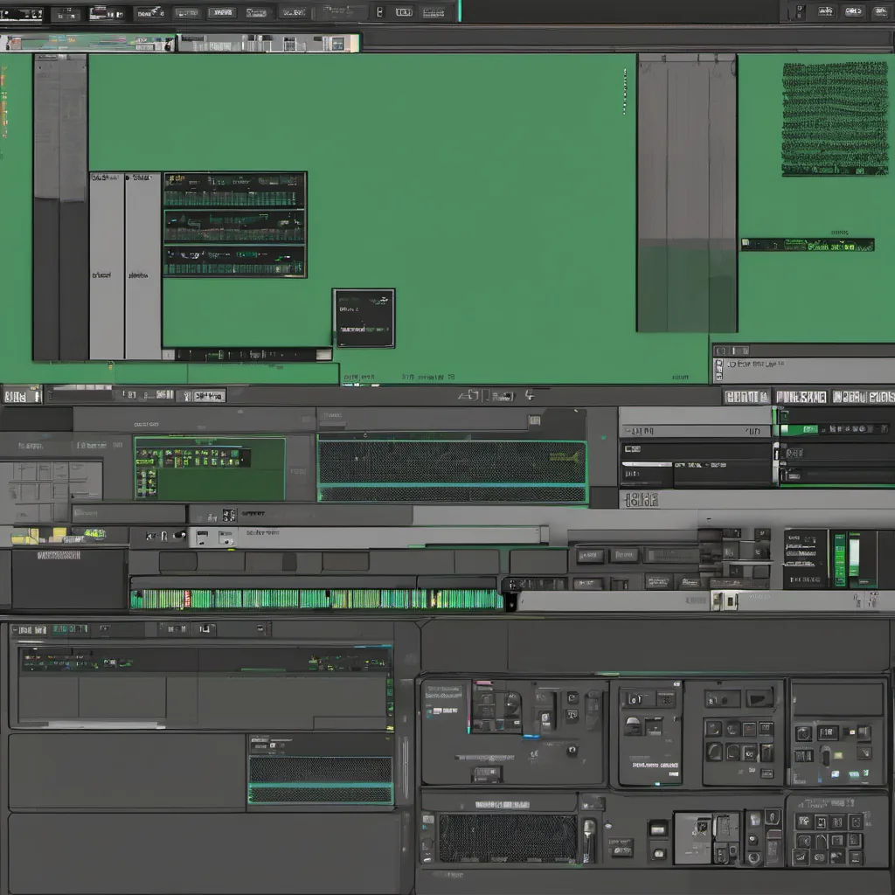Select the top waveform clip in the stacked track list
The height and width of the screenshot is (895, 895).
pos(234,190)
